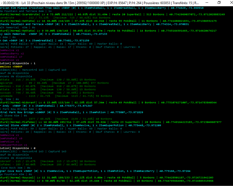Click line 'Disponible : 0'
The width and height of the screenshot is (233, 186).
tap(18, 148)
